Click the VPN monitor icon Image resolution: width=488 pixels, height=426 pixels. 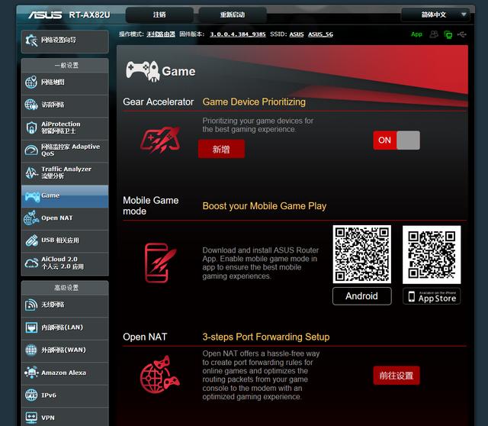(31, 418)
